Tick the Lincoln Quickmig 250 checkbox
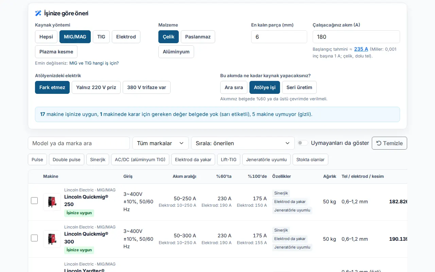The image size is (435, 272). (34, 201)
